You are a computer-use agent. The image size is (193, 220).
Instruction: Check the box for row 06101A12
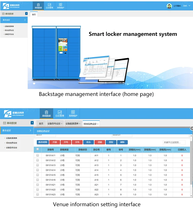38,160
